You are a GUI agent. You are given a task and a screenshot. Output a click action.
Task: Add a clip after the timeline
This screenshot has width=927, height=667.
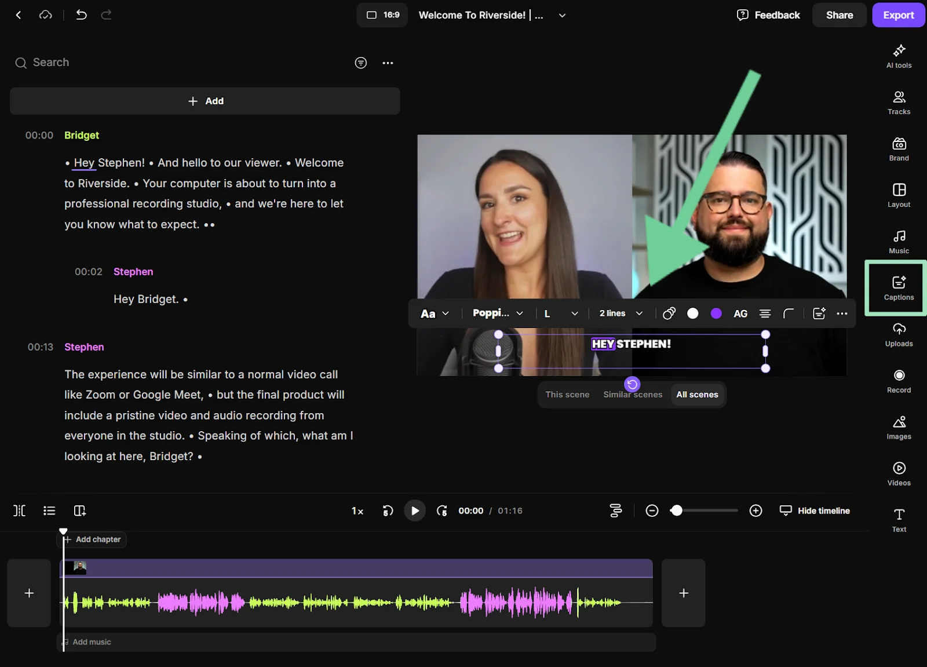(x=684, y=593)
